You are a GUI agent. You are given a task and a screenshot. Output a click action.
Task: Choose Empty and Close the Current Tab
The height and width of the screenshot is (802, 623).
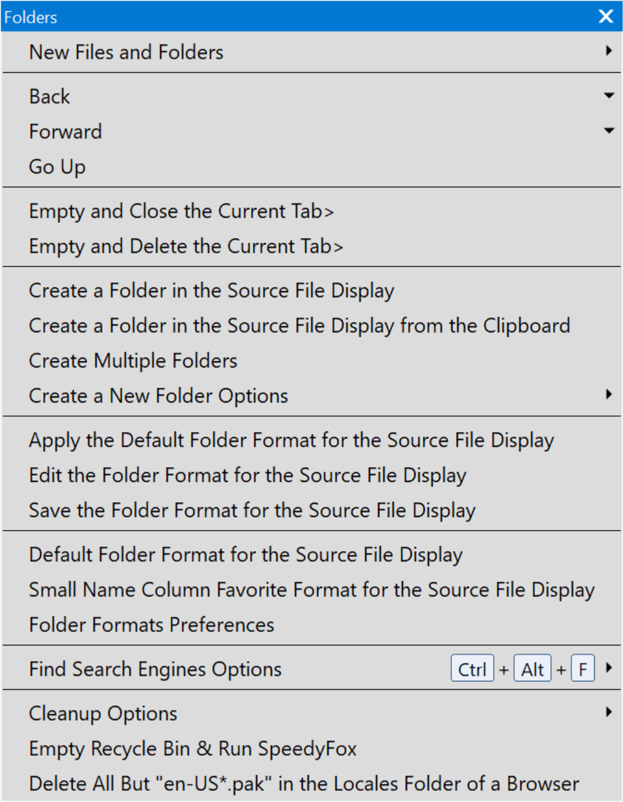coord(181,211)
